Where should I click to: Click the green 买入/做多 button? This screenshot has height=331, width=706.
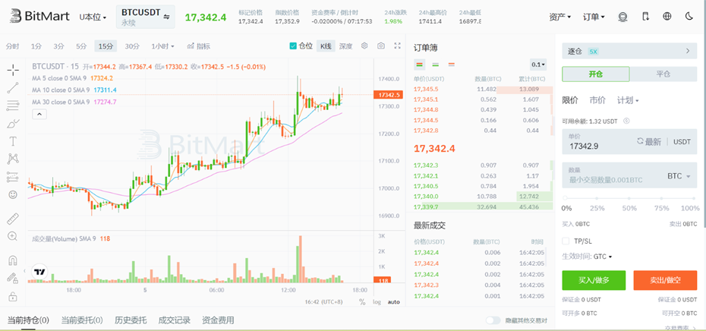click(x=594, y=280)
